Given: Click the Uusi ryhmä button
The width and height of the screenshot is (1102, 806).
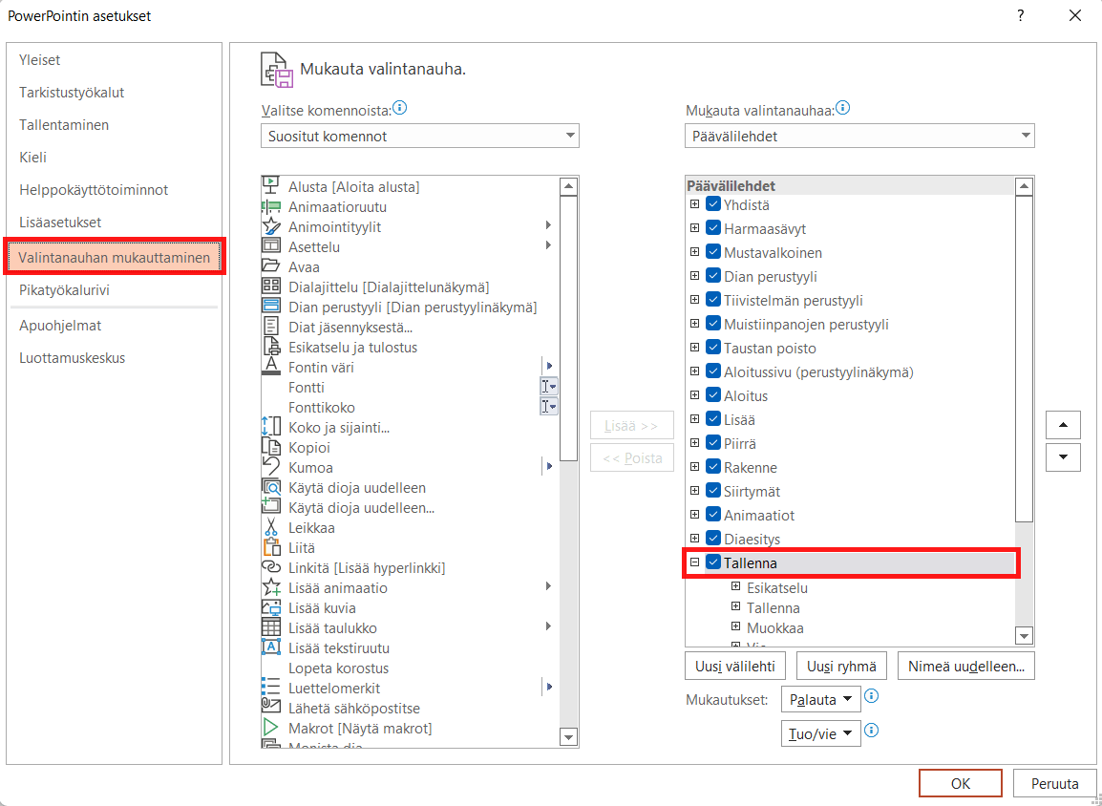Looking at the screenshot, I should 841,666.
